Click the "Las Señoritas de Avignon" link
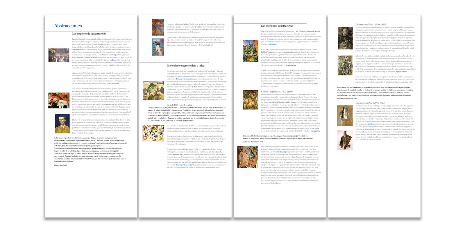The height and width of the screenshot is (232, 465). click(279, 152)
